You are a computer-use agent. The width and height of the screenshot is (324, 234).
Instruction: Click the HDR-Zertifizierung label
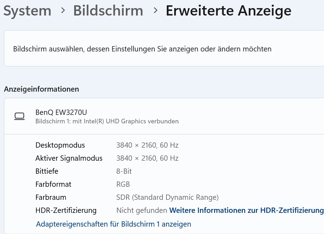[x=66, y=210]
